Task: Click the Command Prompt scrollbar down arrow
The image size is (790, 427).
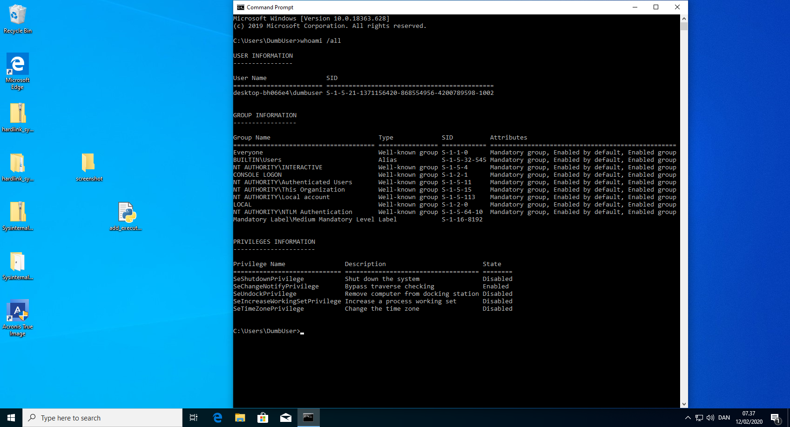Action: pyautogui.click(x=684, y=404)
